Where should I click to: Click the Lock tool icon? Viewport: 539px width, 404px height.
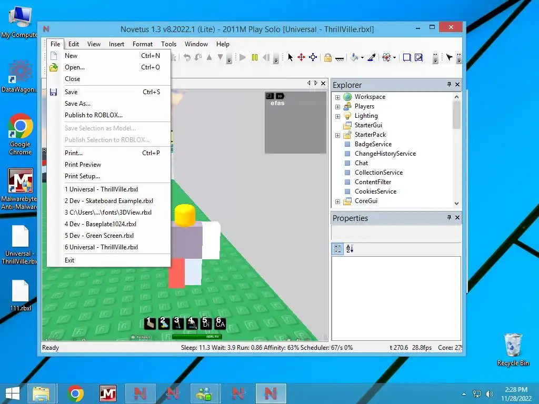click(x=327, y=57)
